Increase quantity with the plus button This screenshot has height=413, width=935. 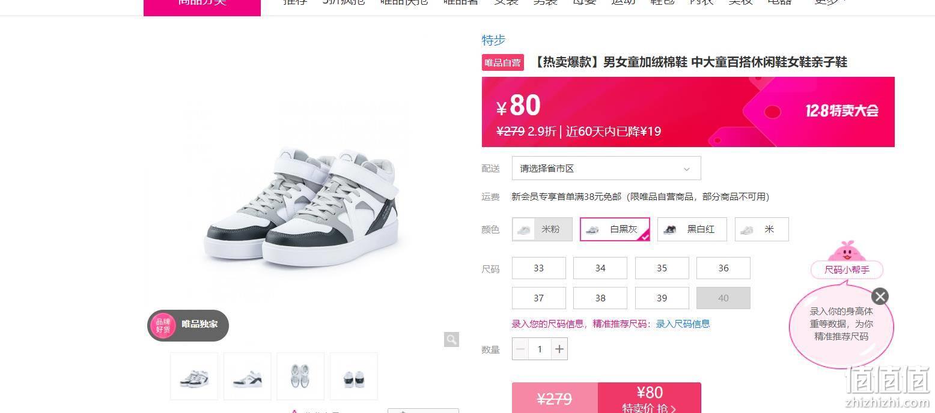click(x=559, y=349)
